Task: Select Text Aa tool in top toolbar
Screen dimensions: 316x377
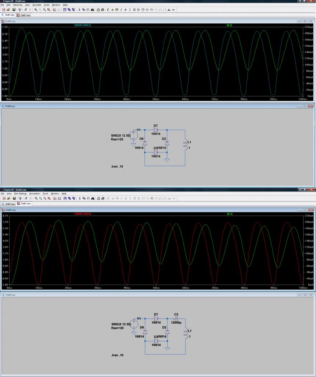Action: pyautogui.click(x=169, y=10)
